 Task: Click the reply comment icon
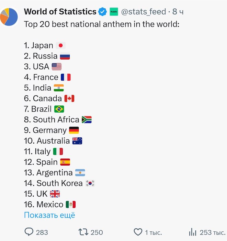tap(29, 232)
